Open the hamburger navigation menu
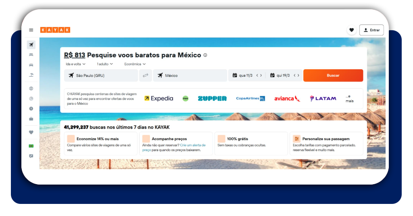 tap(31, 30)
